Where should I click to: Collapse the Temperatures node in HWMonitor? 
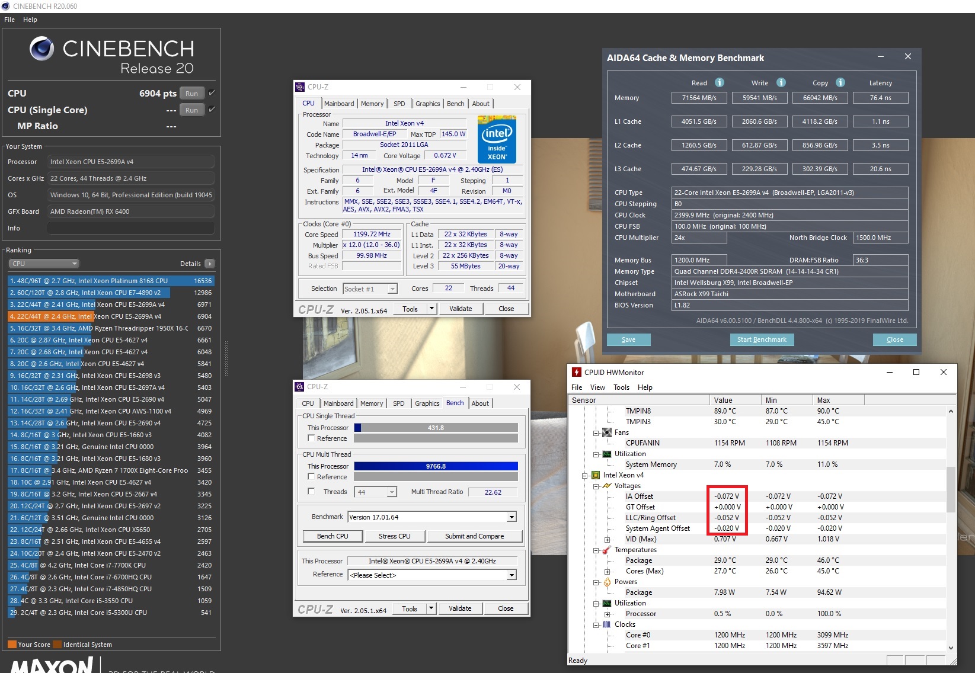(x=596, y=550)
